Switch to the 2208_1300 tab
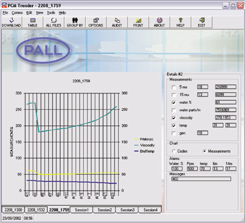Viewport: 245px width, 223px height. (x=13, y=210)
